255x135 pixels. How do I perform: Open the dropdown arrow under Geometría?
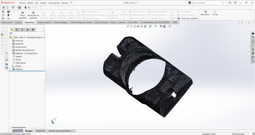(205, 18)
